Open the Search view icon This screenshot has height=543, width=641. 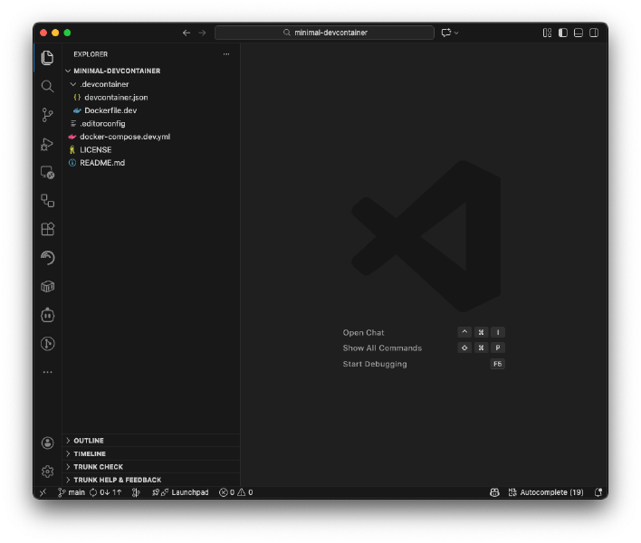[47, 86]
